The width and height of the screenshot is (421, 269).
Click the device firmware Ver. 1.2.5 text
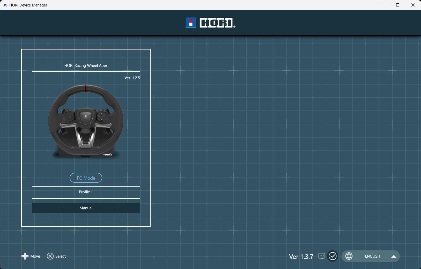click(132, 78)
